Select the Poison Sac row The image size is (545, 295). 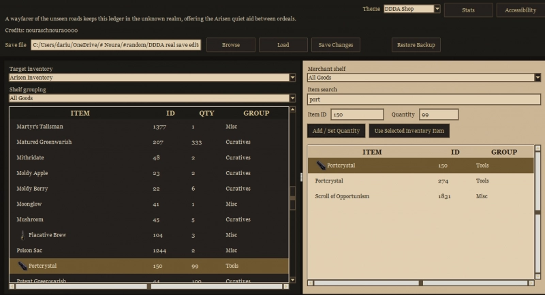coord(149,250)
